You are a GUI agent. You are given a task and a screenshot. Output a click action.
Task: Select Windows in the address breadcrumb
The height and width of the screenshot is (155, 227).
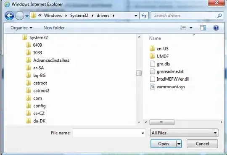tap(53, 16)
